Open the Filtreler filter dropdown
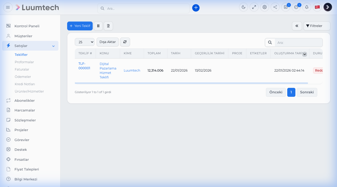337x187 pixels. (317, 26)
